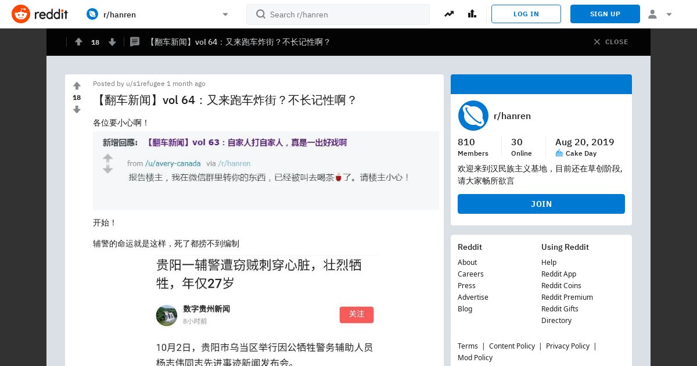Downvote the post in the black header bar
Screen dimensions: 697x366
click(113, 42)
